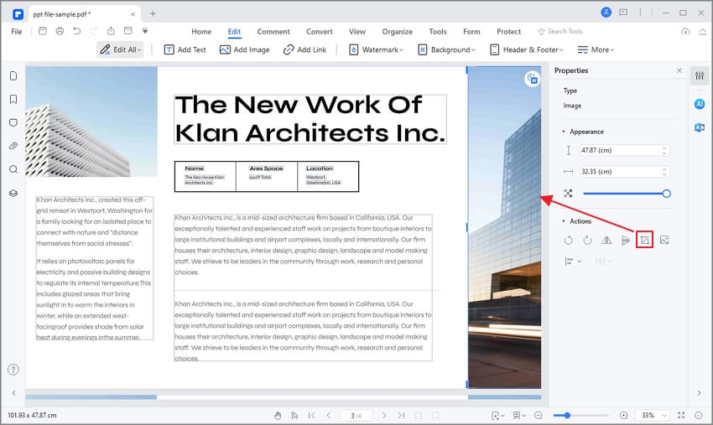
Task: Click the Email envelope icon
Action: [128, 31]
